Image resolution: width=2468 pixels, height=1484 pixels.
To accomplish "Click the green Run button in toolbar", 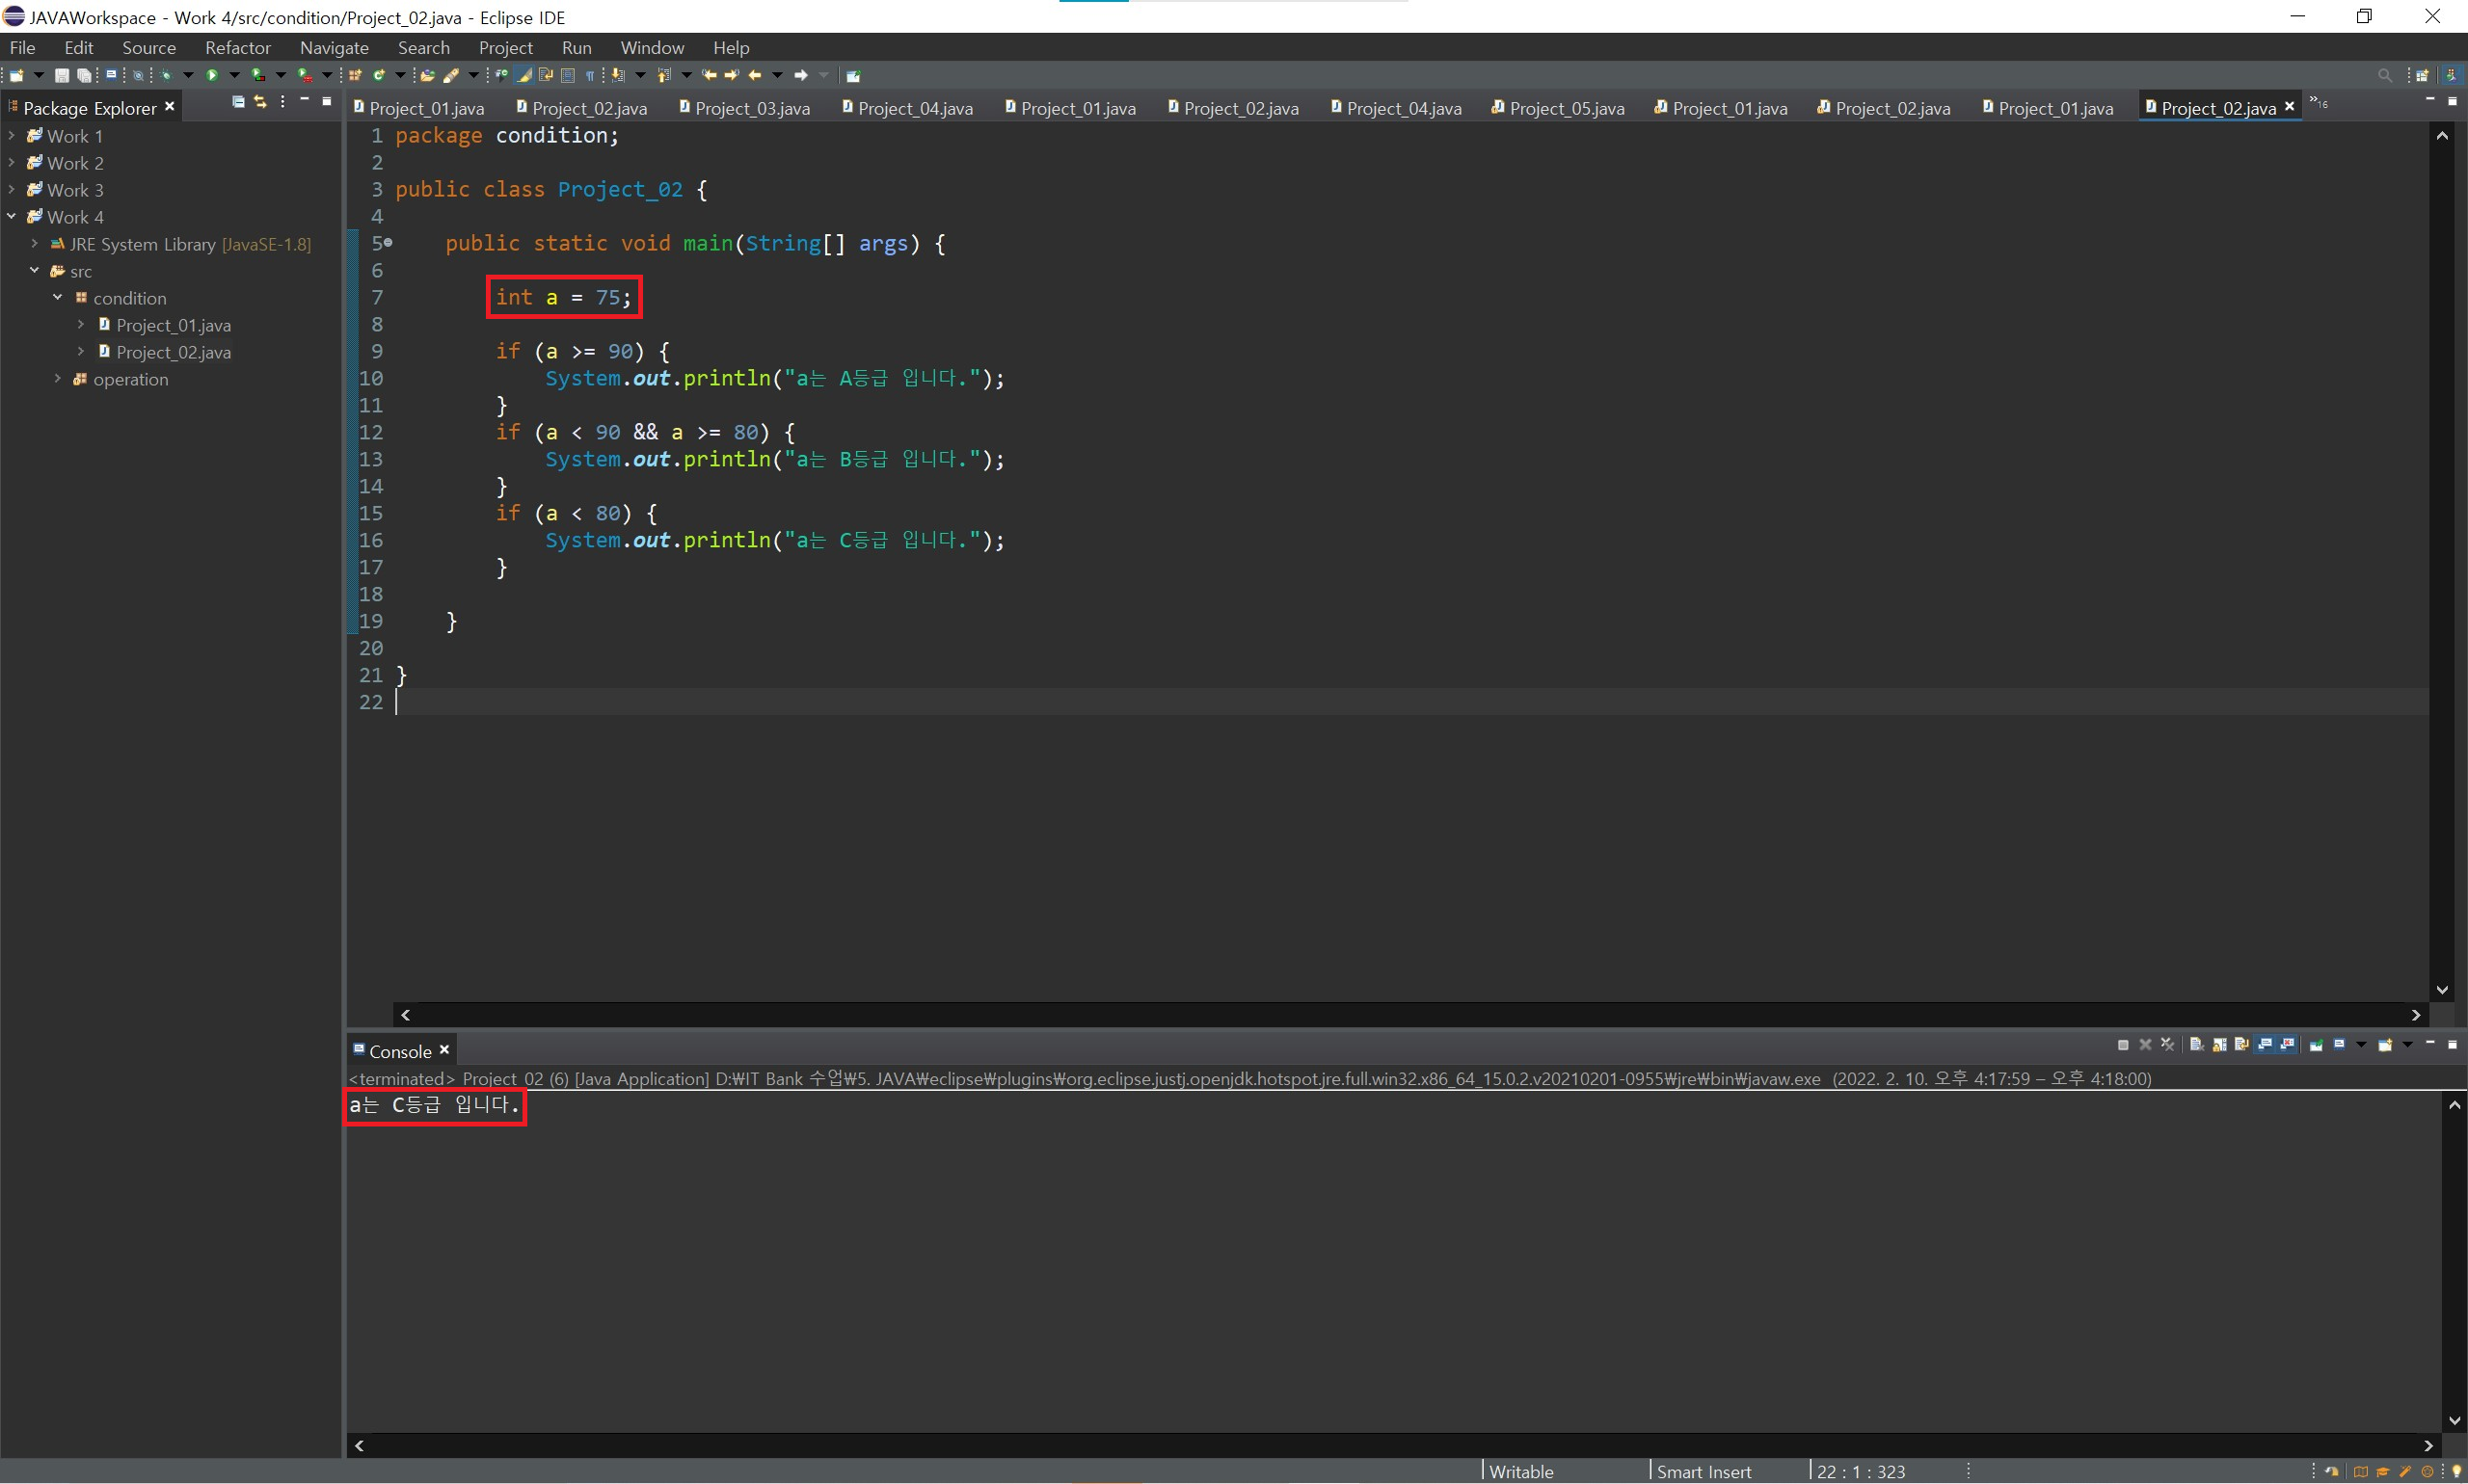I will pos(212,76).
